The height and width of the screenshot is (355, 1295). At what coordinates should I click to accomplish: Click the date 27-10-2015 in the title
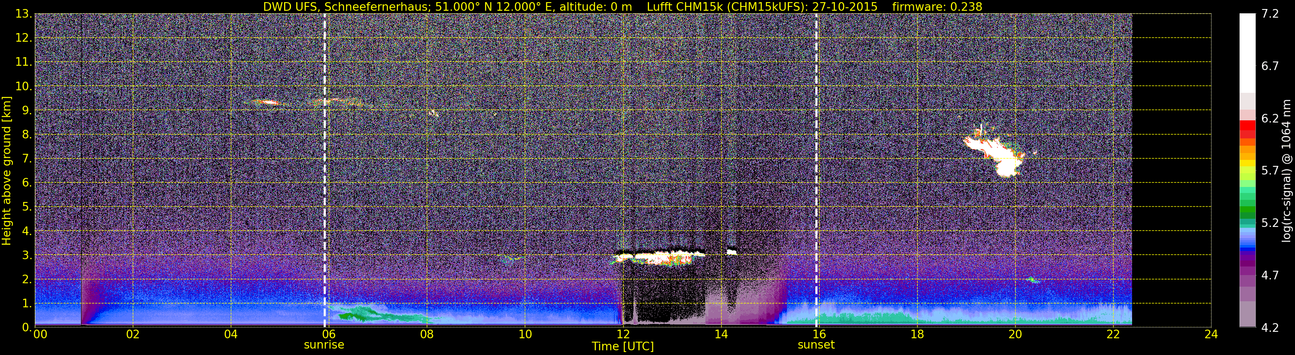pyautogui.click(x=845, y=6)
